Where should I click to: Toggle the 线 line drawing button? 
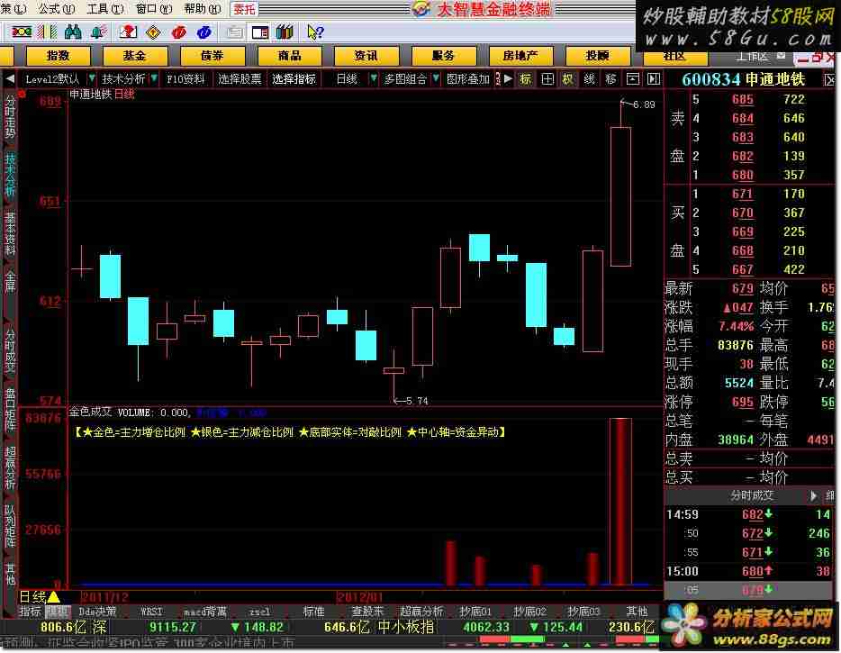(x=590, y=79)
